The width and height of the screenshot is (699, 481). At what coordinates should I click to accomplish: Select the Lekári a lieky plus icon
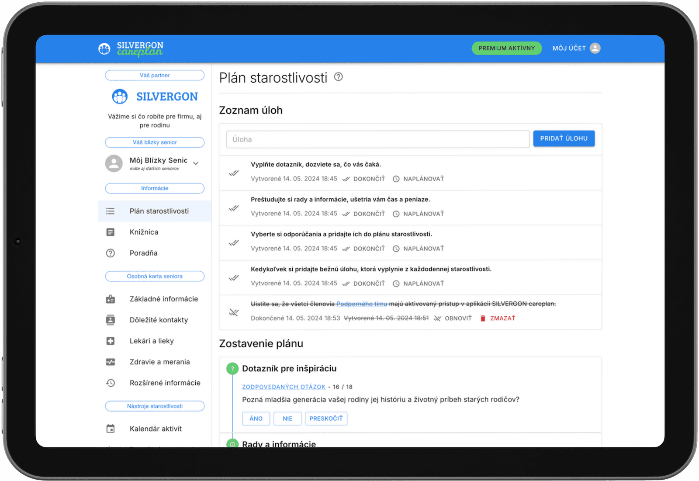[111, 341]
